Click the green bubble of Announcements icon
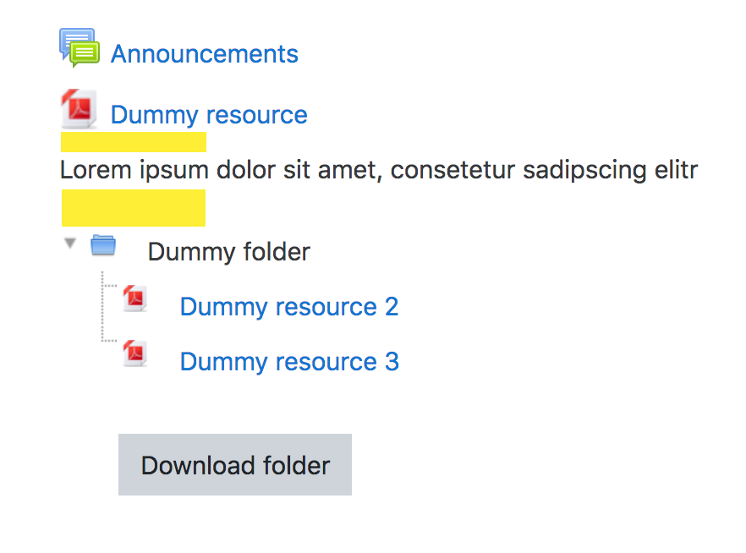746x553 pixels. click(85, 54)
